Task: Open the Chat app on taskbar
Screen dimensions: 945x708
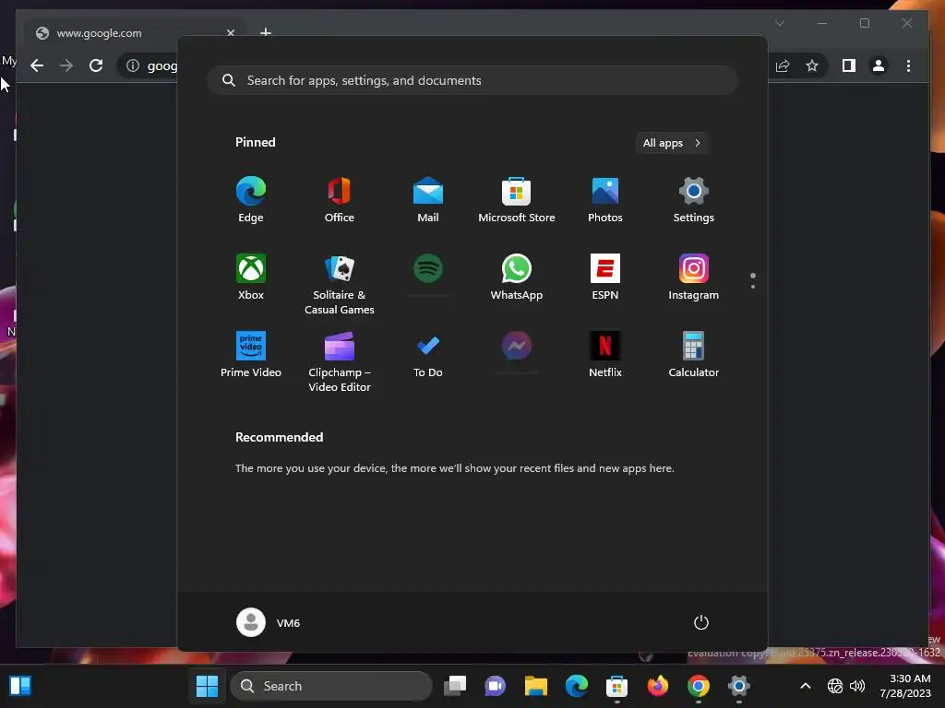Action: pos(496,686)
